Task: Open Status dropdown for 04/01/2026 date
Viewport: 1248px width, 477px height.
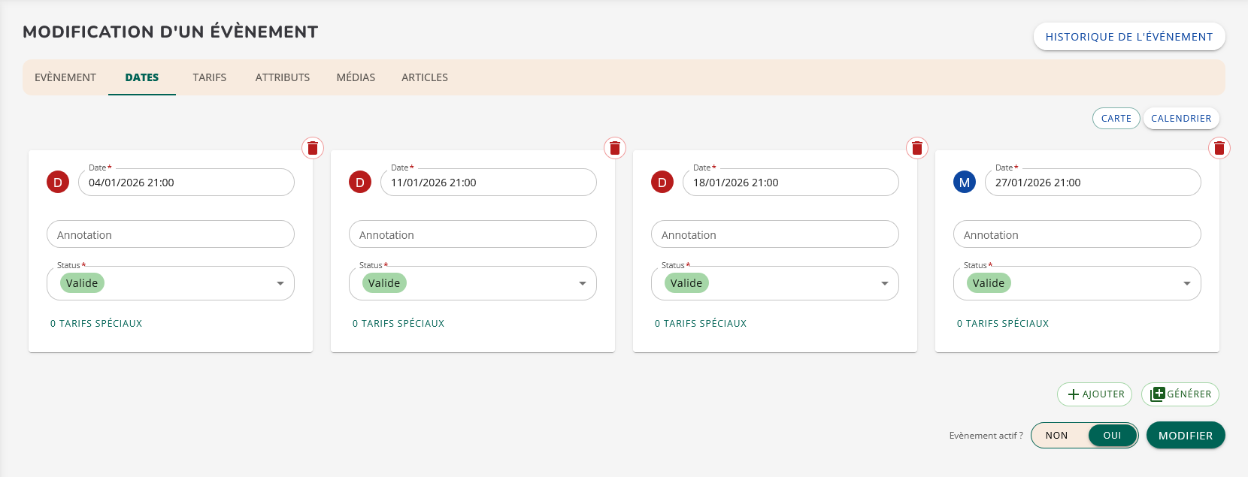Action: click(x=280, y=283)
